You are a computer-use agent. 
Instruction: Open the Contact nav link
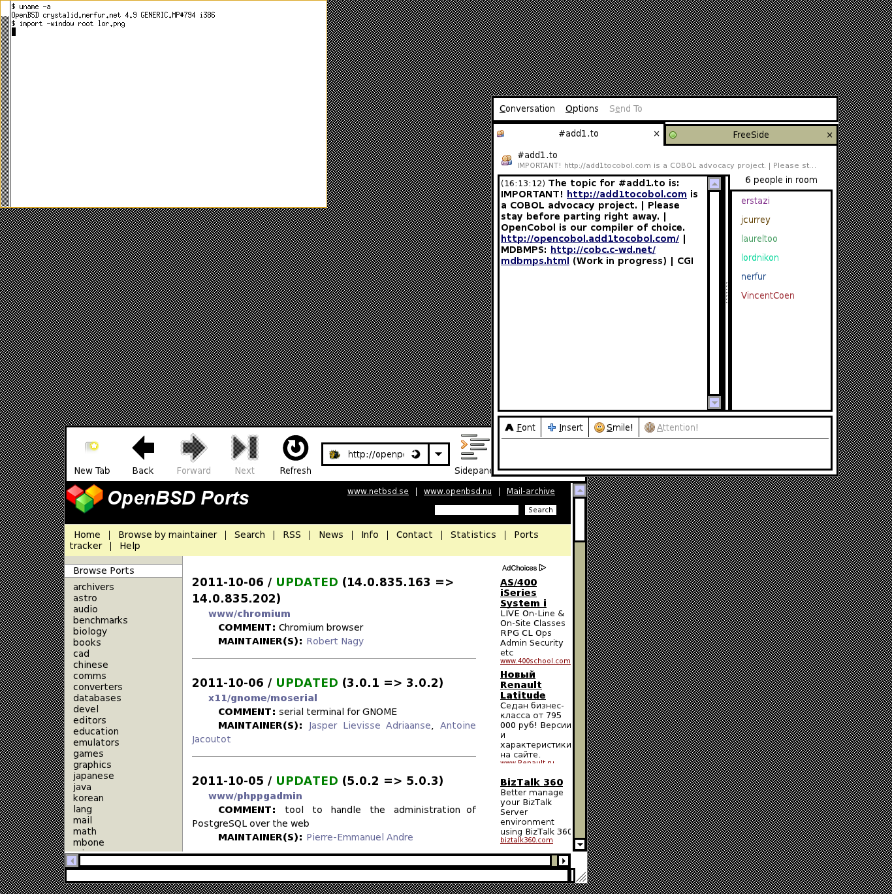(414, 535)
